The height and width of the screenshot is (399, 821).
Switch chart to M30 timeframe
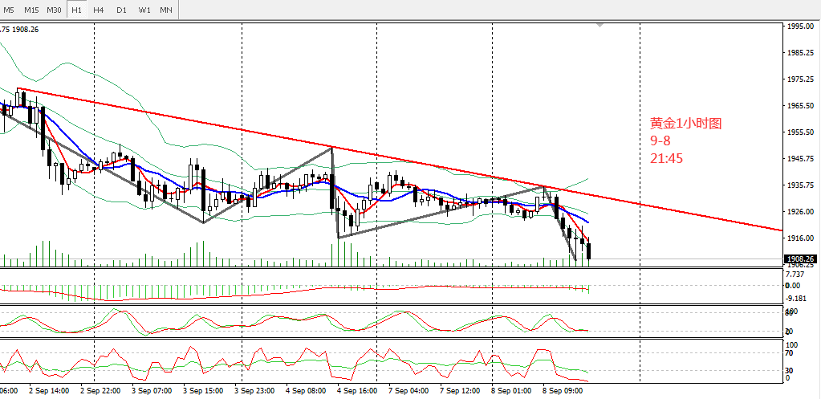click(54, 10)
